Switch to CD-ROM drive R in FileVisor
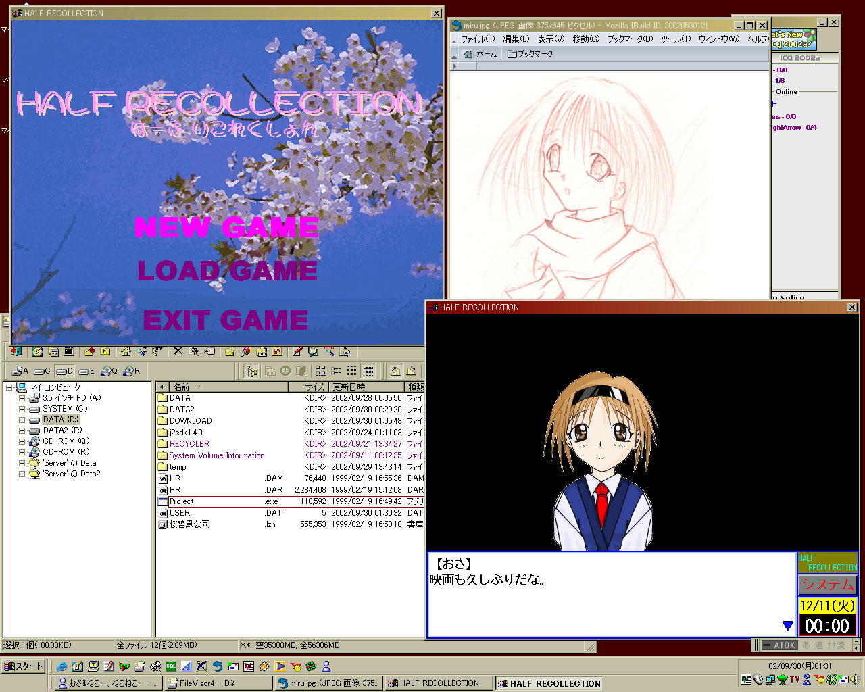Image resolution: width=865 pixels, height=692 pixels. pos(132,371)
